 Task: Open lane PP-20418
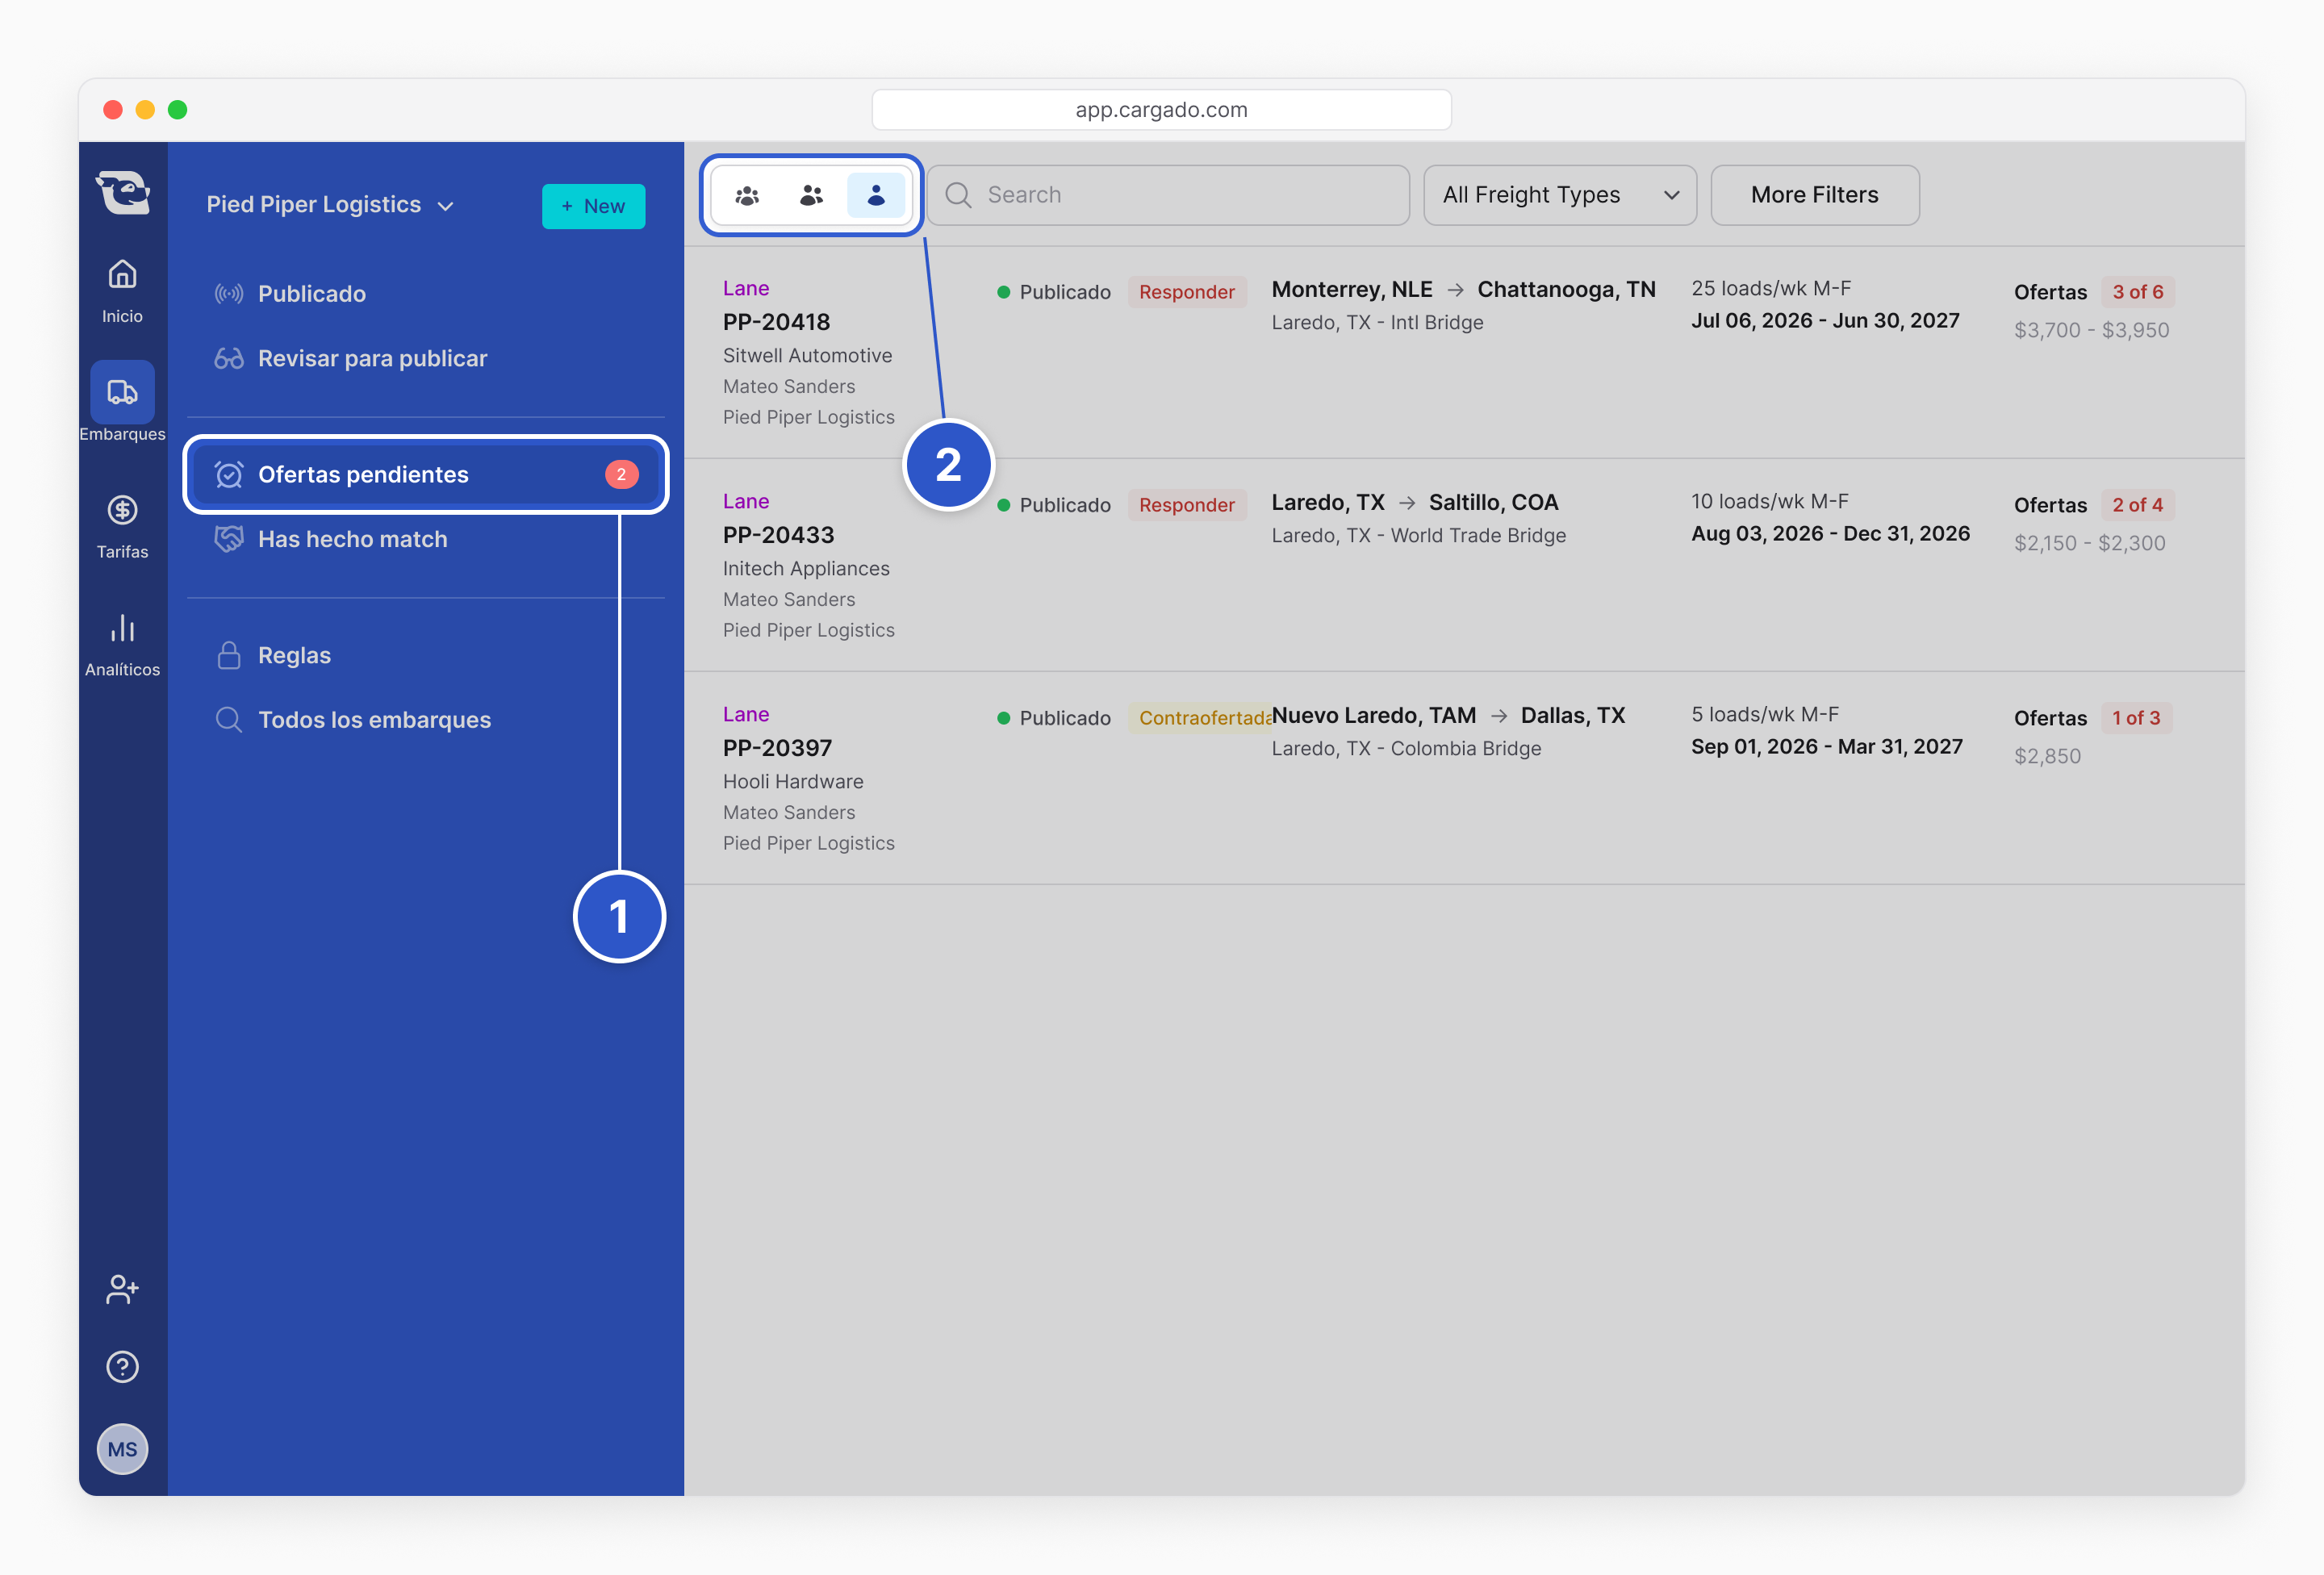point(776,322)
